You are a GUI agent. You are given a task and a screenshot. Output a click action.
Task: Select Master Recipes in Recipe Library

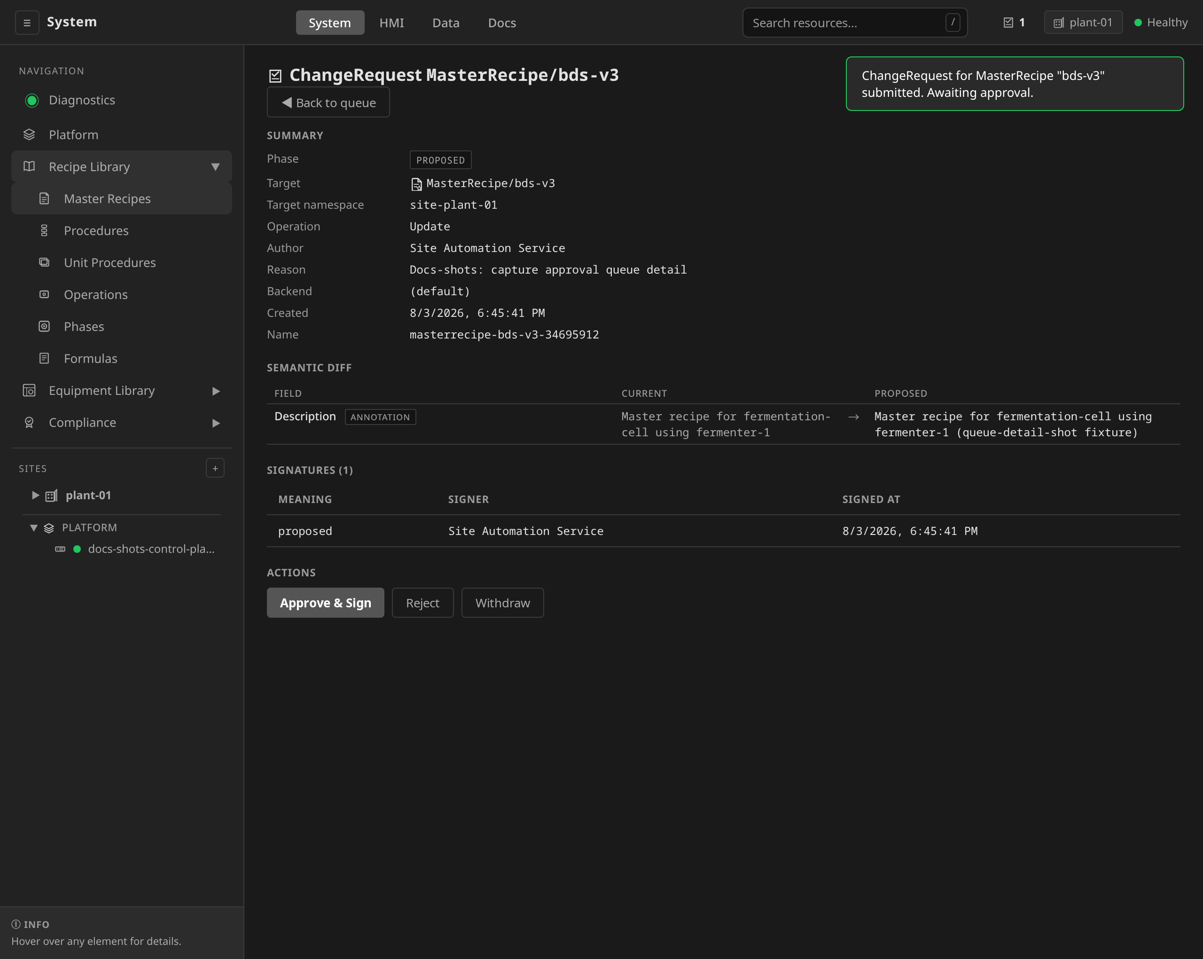click(x=121, y=199)
